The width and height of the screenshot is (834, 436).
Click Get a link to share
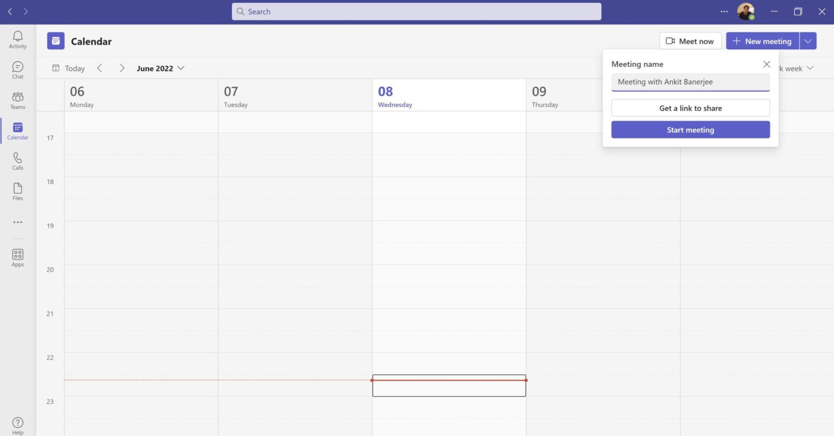pos(690,108)
